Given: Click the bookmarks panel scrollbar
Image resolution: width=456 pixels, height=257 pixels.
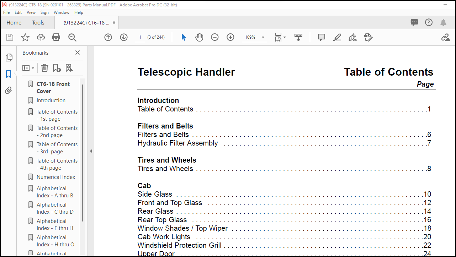Looking at the screenshot, I should pos(83,153).
